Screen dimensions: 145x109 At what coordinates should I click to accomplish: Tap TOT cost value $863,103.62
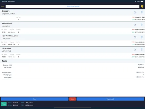(x=29, y=105)
